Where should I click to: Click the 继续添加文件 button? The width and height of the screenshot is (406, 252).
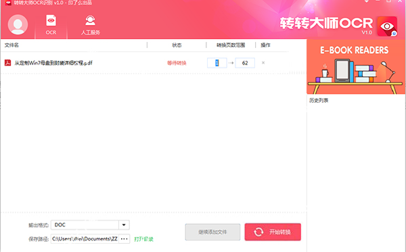click(212, 232)
